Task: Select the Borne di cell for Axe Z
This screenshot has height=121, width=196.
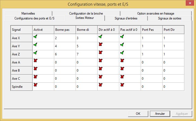Action: (x=86, y=54)
